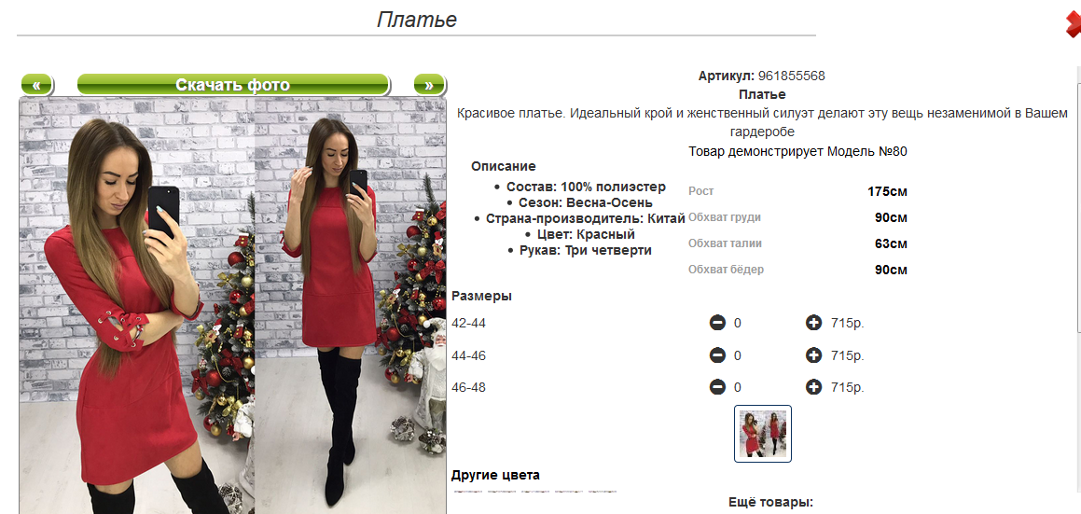Screen dimensions: 1081x514
Task: Click the Ещё товары heading
Action: click(771, 502)
